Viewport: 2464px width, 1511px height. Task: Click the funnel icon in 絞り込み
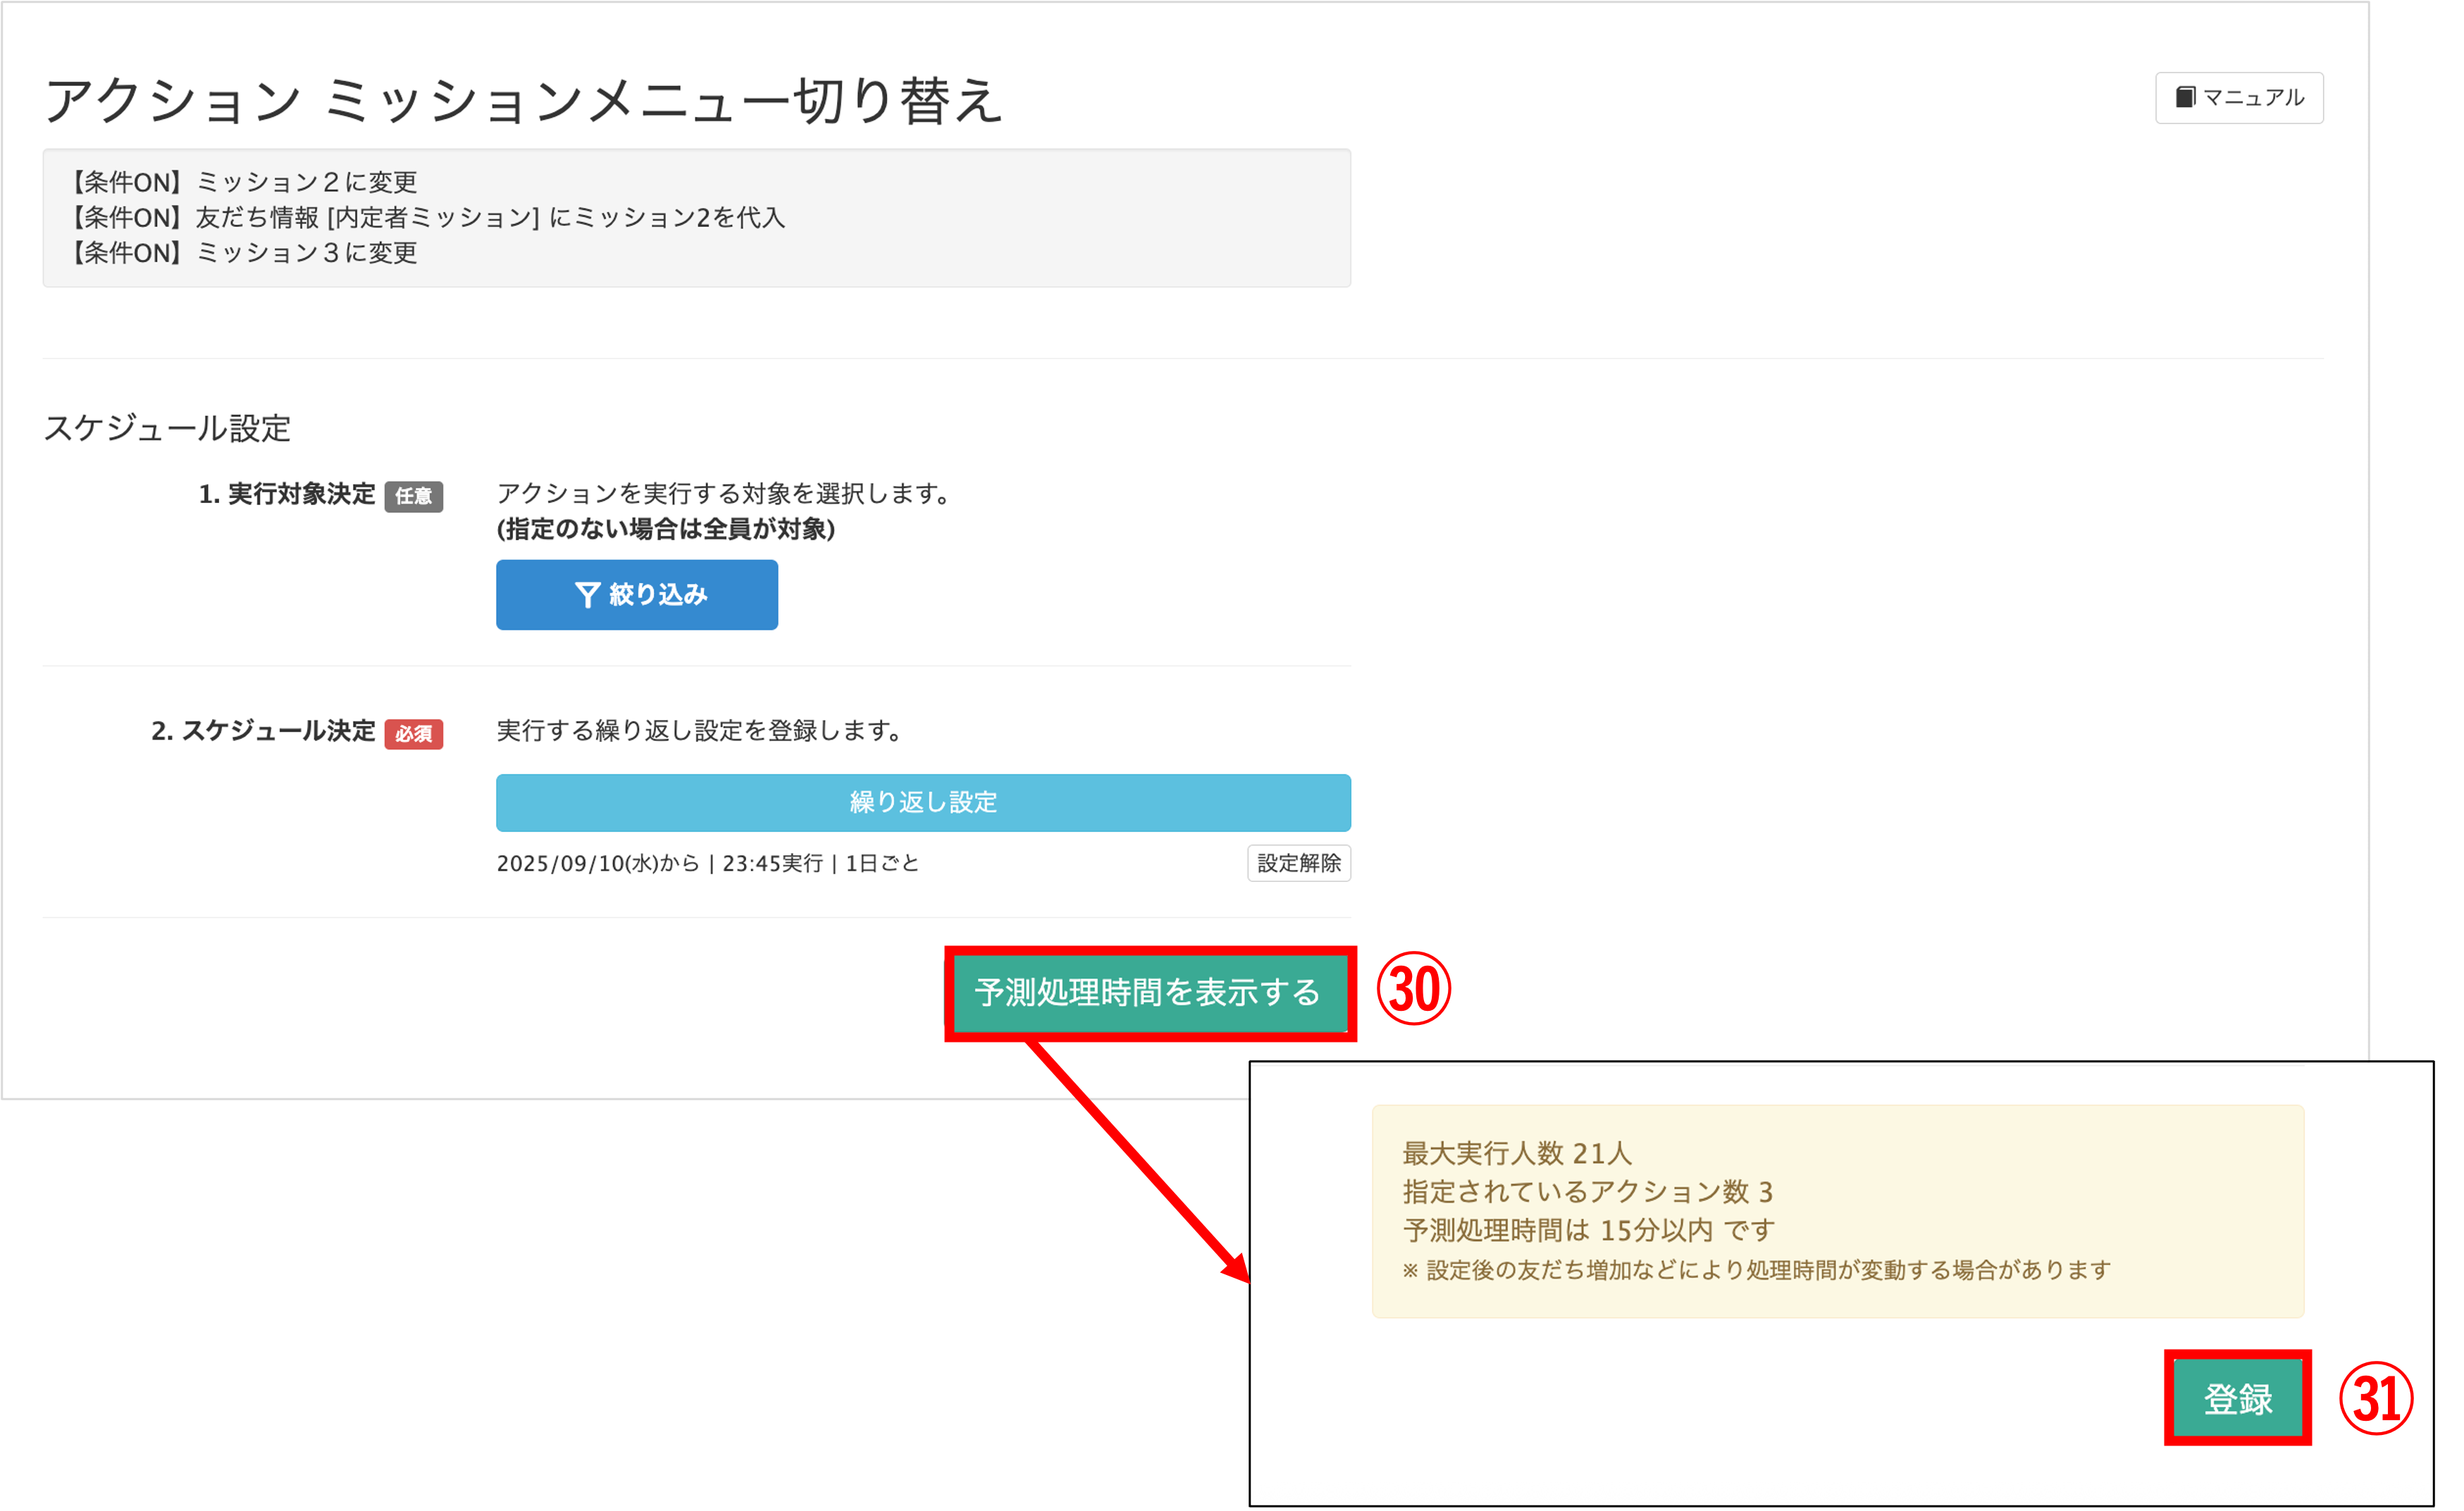[587, 595]
